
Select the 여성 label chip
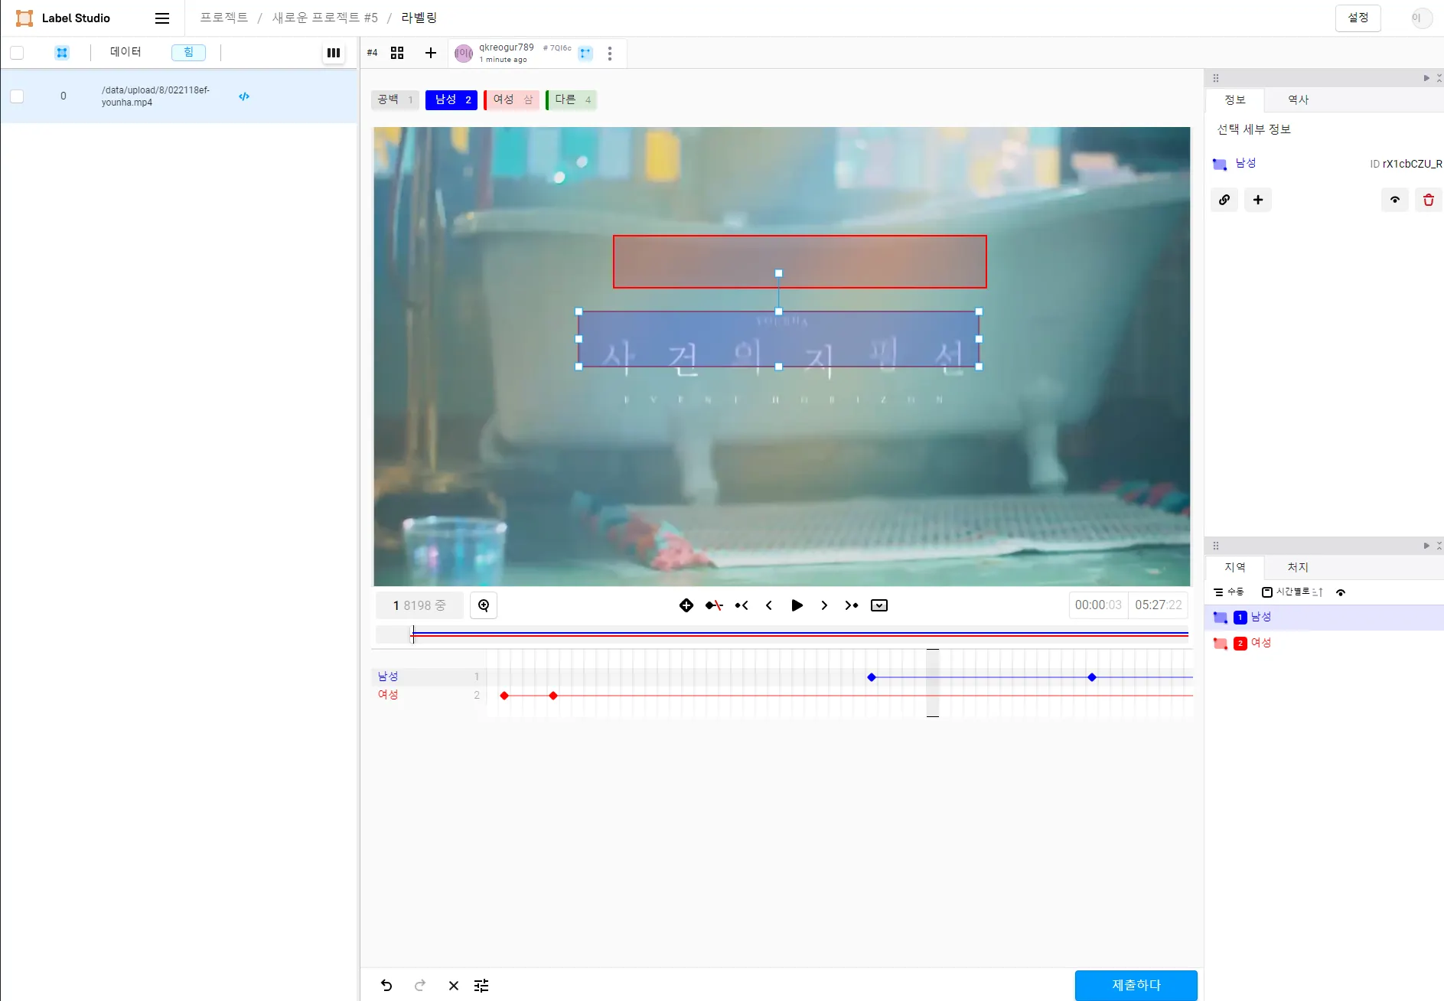tap(511, 99)
